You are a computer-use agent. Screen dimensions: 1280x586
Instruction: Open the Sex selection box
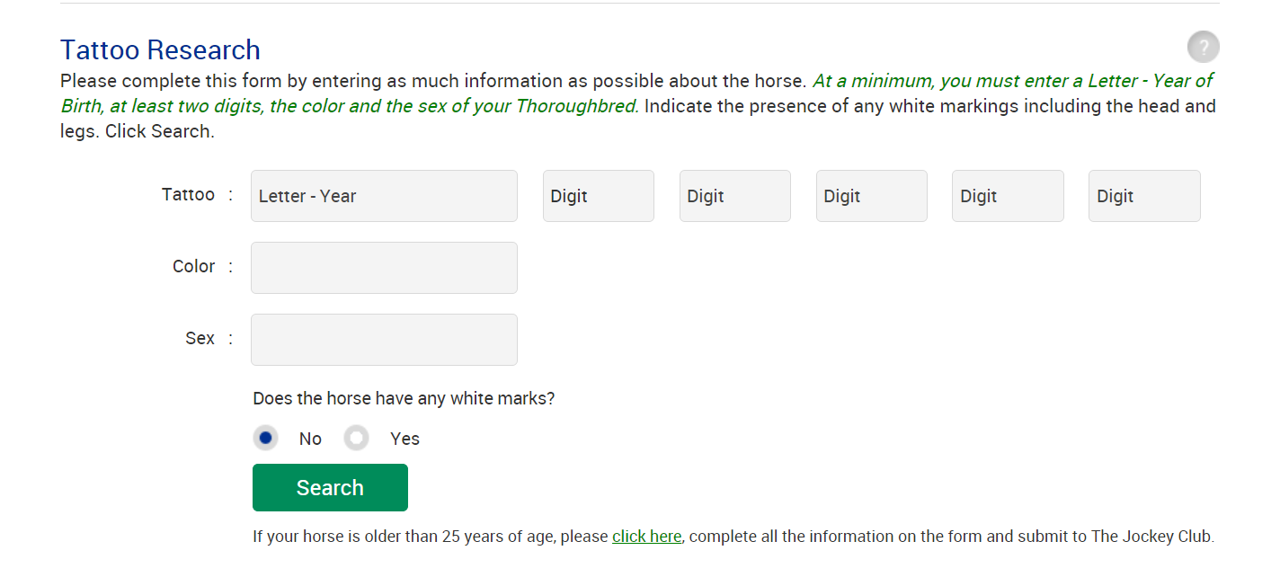(384, 340)
